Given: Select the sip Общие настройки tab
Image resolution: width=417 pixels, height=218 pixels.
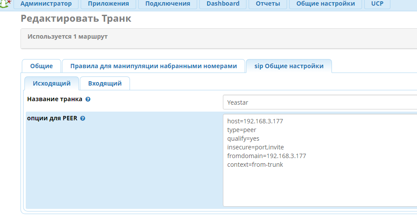Looking at the screenshot, I should click(x=289, y=66).
